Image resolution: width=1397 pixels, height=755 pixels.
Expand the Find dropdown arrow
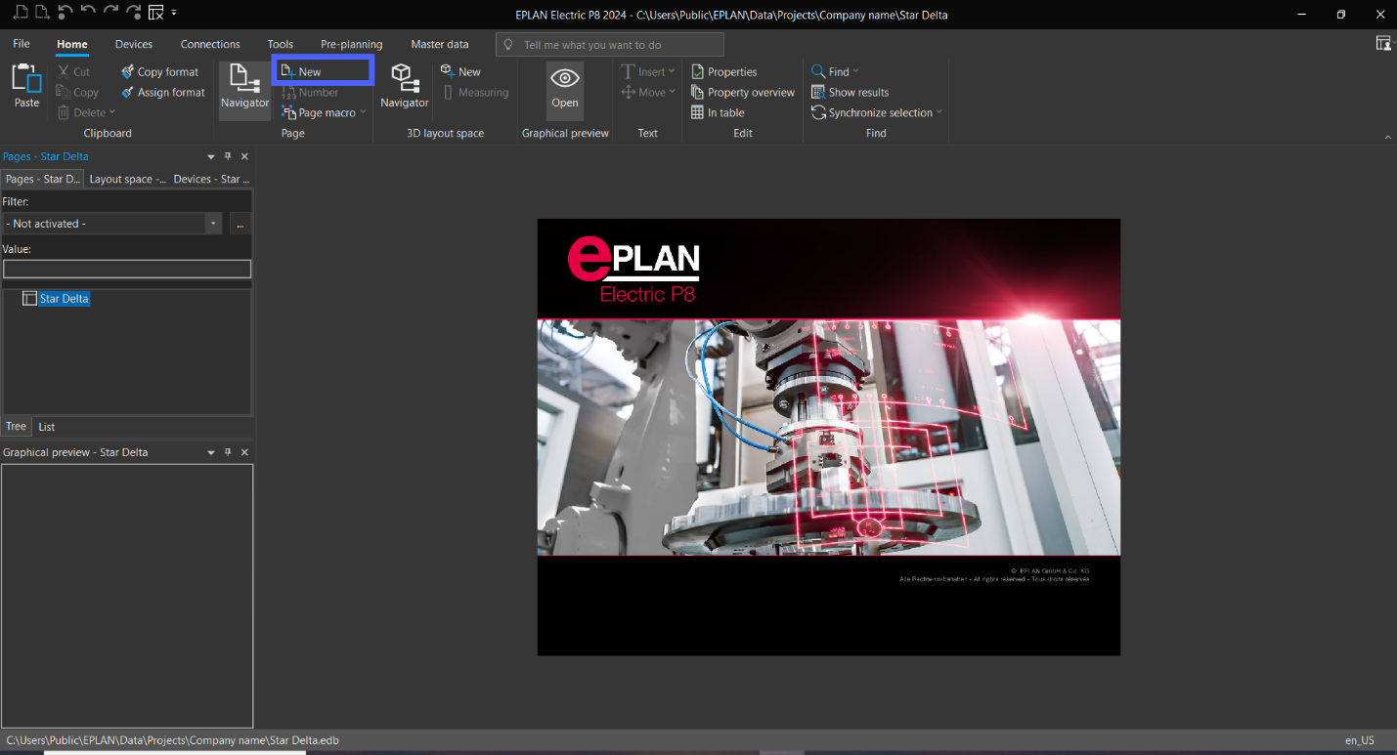click(856, 71)
